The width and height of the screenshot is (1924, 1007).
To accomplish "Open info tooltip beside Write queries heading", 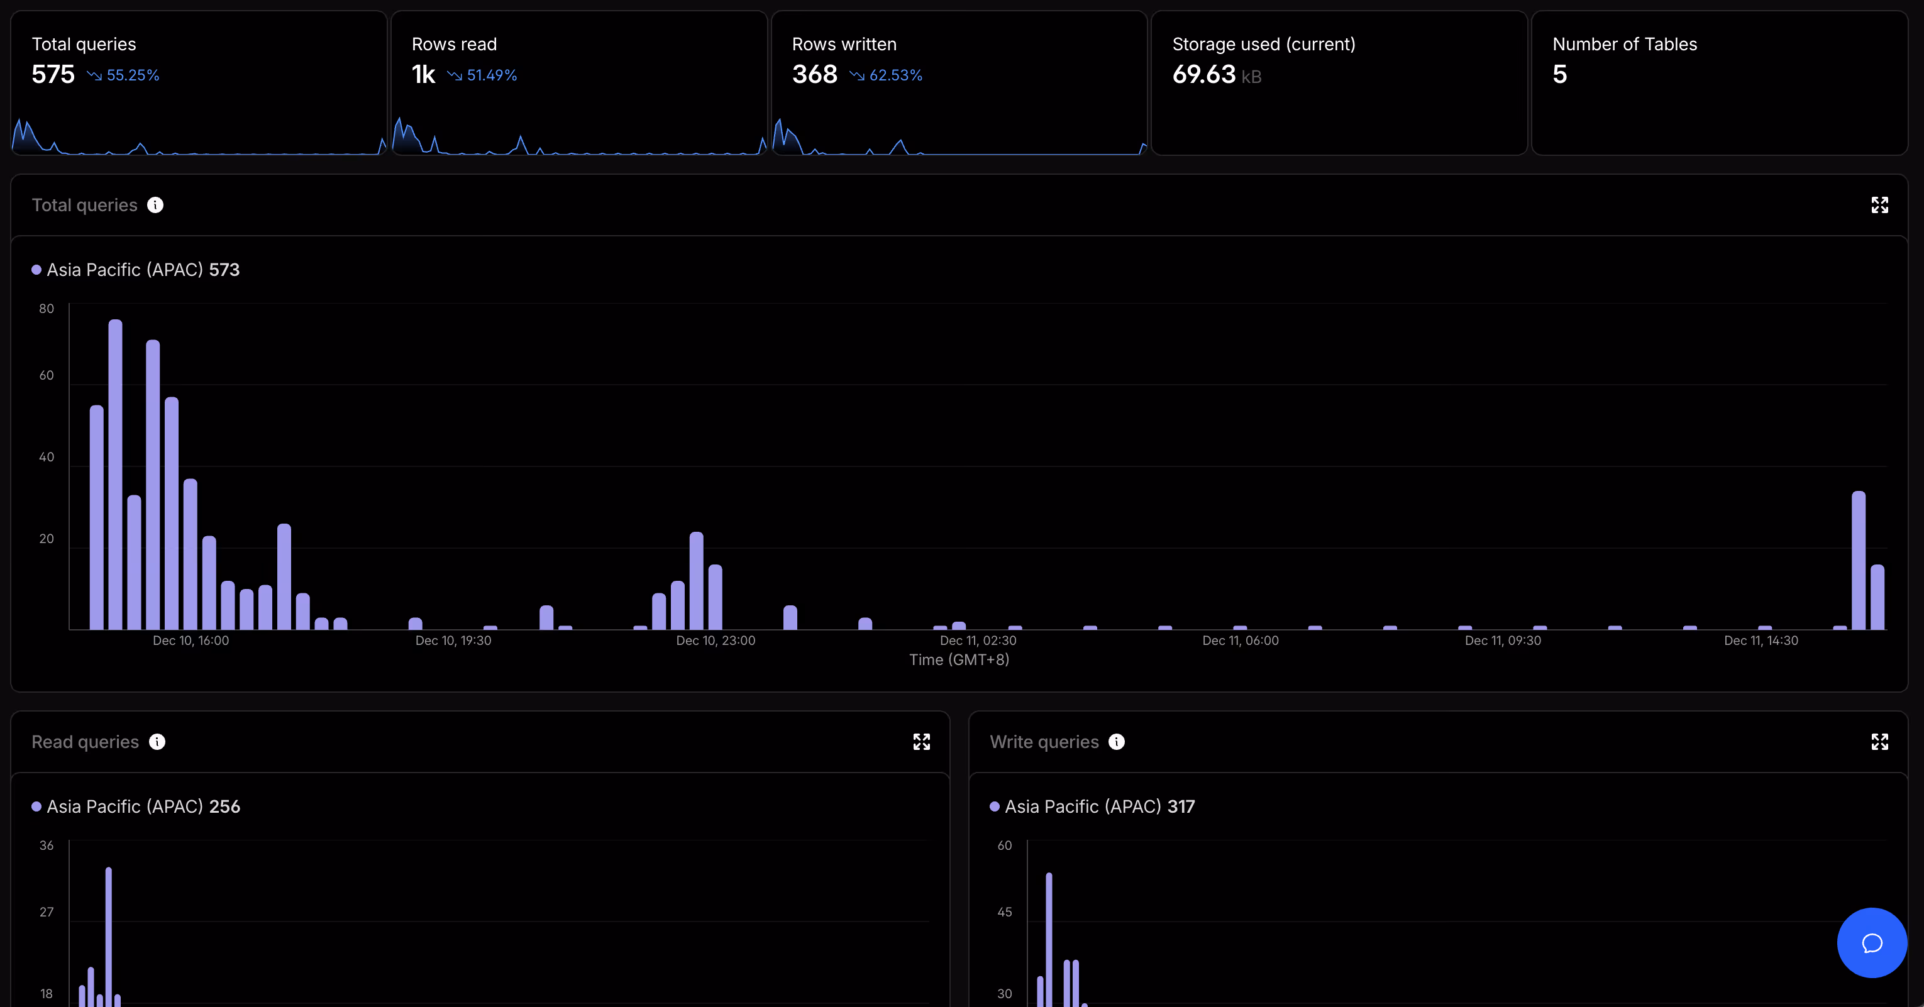I will [x=1116, y=741].
